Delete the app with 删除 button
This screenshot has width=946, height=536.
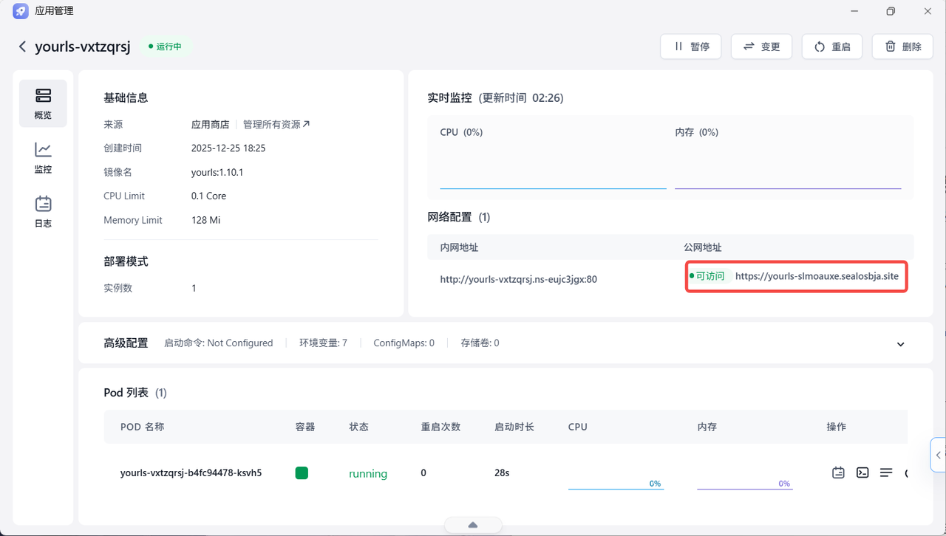[x=902, y=47]
